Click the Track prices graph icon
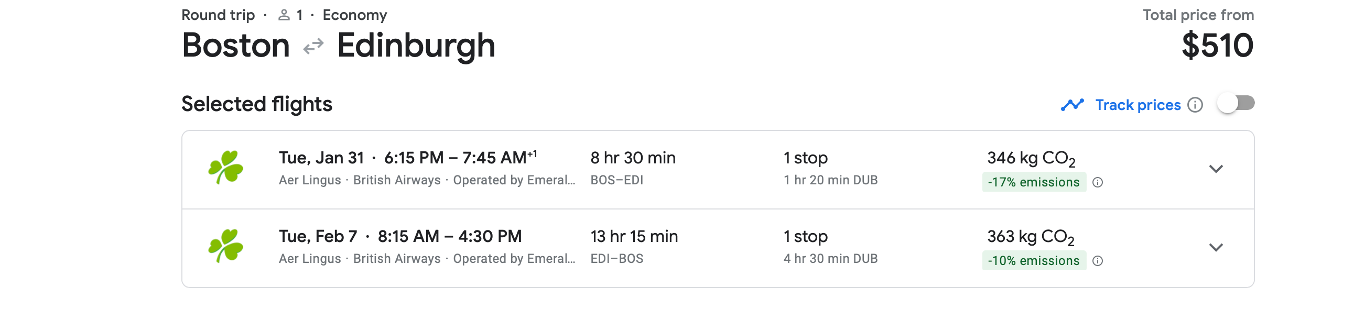The image size is (1365, 309). pyautogui.click(x=1072, y=105)
